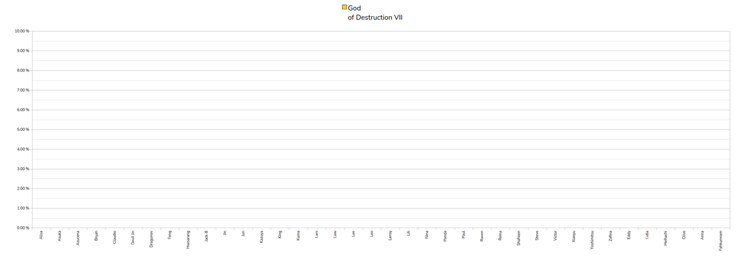Click the 7.00 % y-axis label
Image resolution: width=745 pixels, height=256 pixels.
coord(22,91)
